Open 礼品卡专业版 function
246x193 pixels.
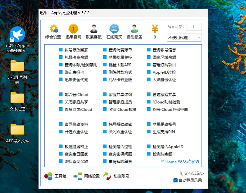pyautogui.click(x=120, y=79)
